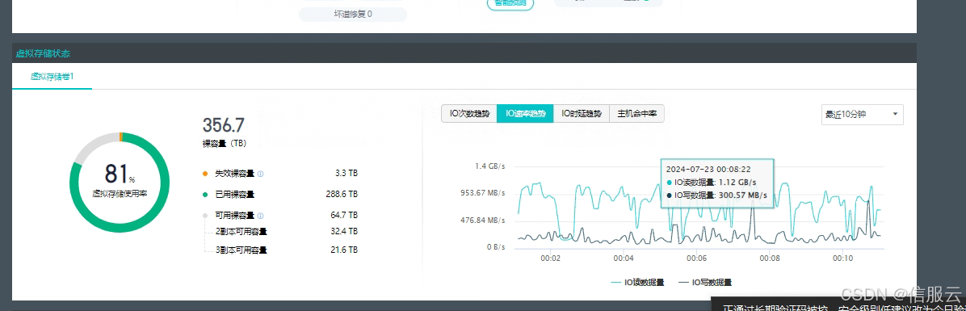Click the 00:02 time axis label

(551, 258)
